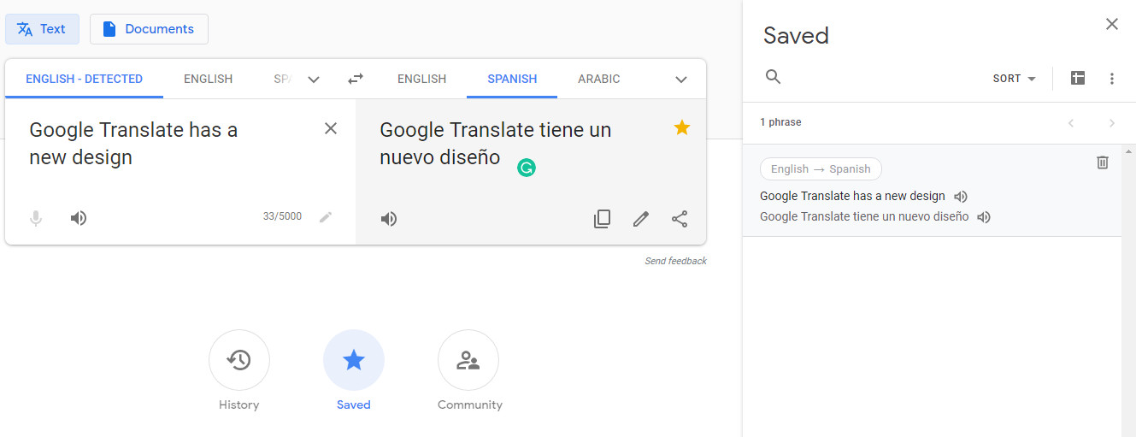
Task: Expand the source language dropdown chevron
Action: pos(314,80)
